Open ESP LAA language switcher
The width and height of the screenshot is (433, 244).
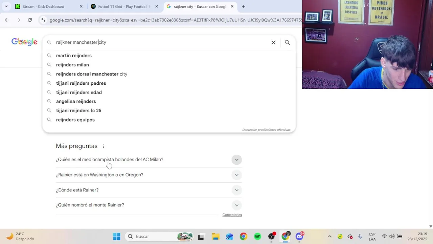(372, 237)
